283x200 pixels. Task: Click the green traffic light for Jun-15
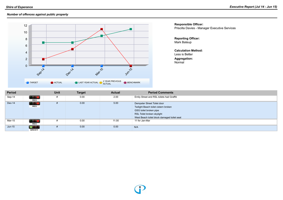point(34,128)
